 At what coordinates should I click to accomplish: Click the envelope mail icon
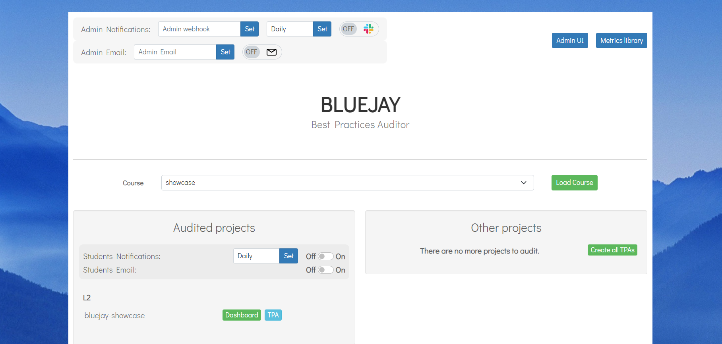[271, 52]
